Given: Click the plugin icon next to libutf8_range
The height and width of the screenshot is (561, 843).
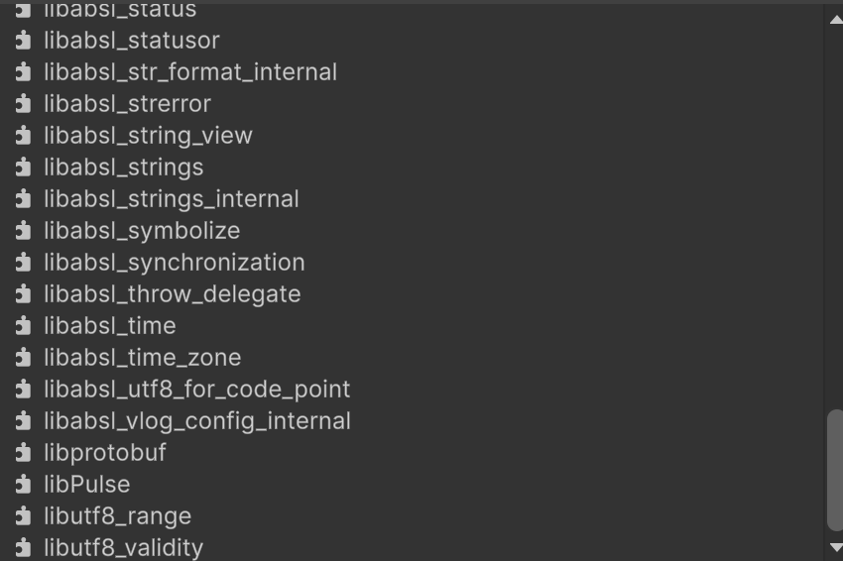Looking at the screenshot, I should pyautogui.click(x=24, y=516).
